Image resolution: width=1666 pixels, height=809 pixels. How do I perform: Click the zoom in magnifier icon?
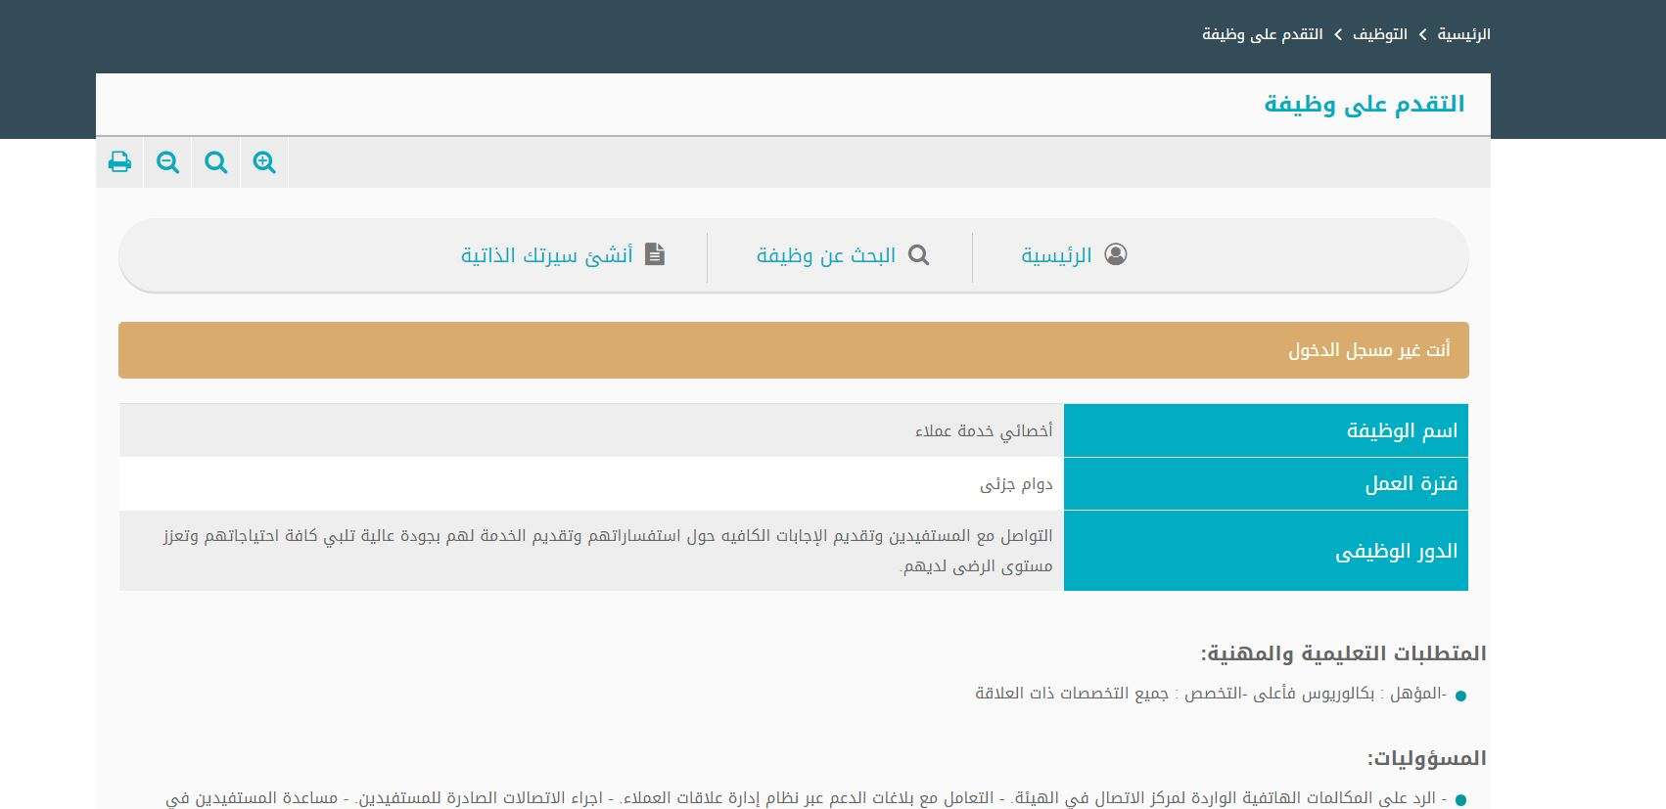pos(264,162)
